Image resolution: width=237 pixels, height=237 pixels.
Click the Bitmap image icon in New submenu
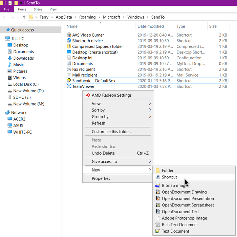tap(158, 185)
